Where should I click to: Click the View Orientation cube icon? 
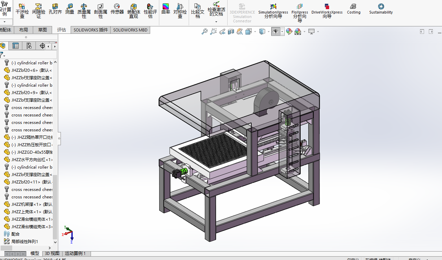tap(249, 31)
